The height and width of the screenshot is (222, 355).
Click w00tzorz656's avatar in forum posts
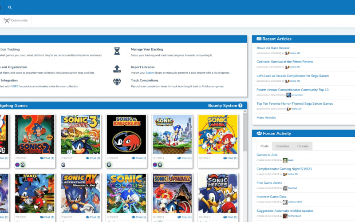pos(285,202)
